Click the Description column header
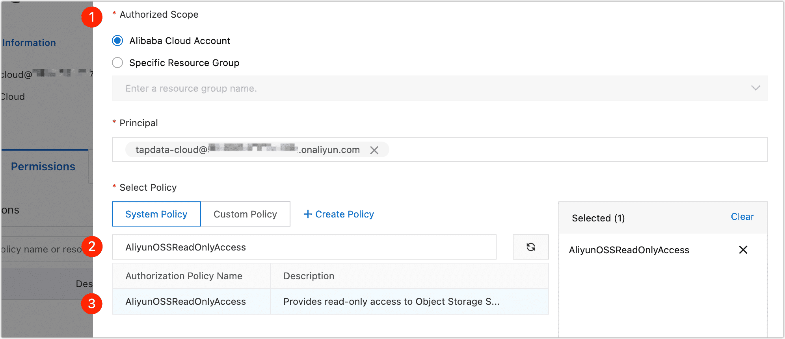The height and width of the screenshot is (339, 785). tap(309, 276)
